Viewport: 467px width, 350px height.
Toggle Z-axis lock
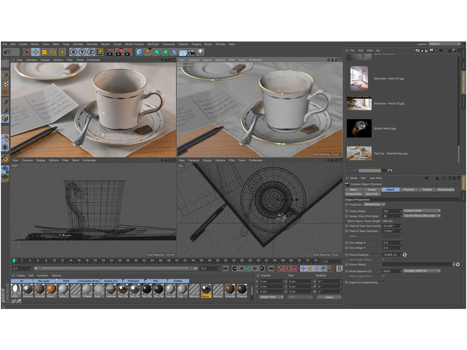tap(91, 52)
